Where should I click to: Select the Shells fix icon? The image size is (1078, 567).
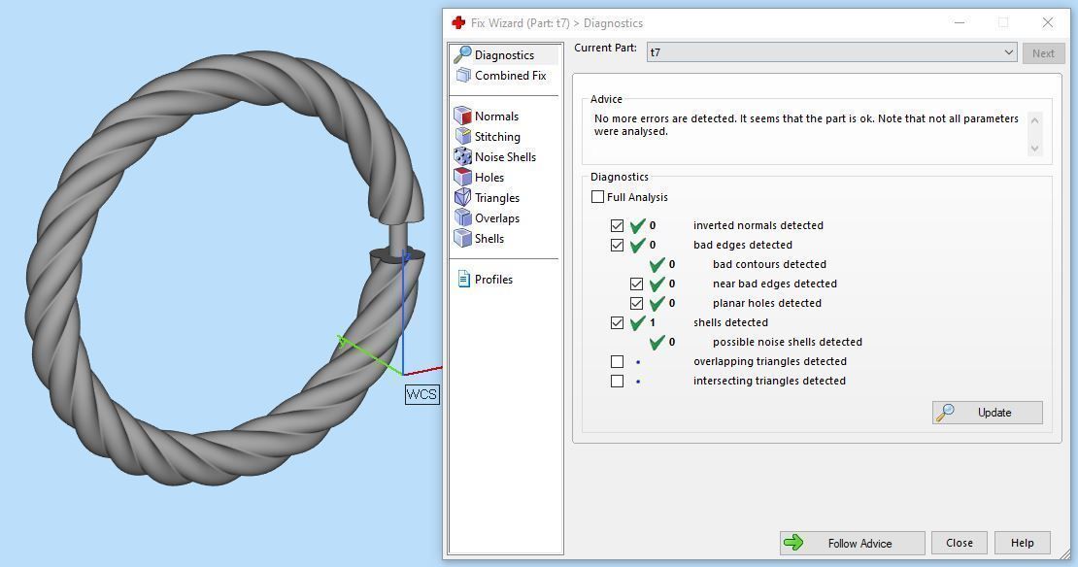coord(462,239)
